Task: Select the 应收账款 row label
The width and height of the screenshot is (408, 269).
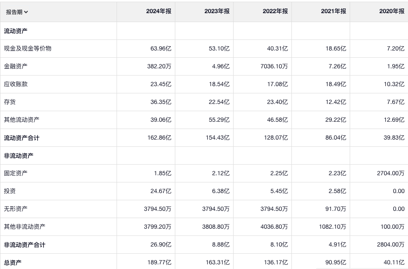Action: [16, 84]
